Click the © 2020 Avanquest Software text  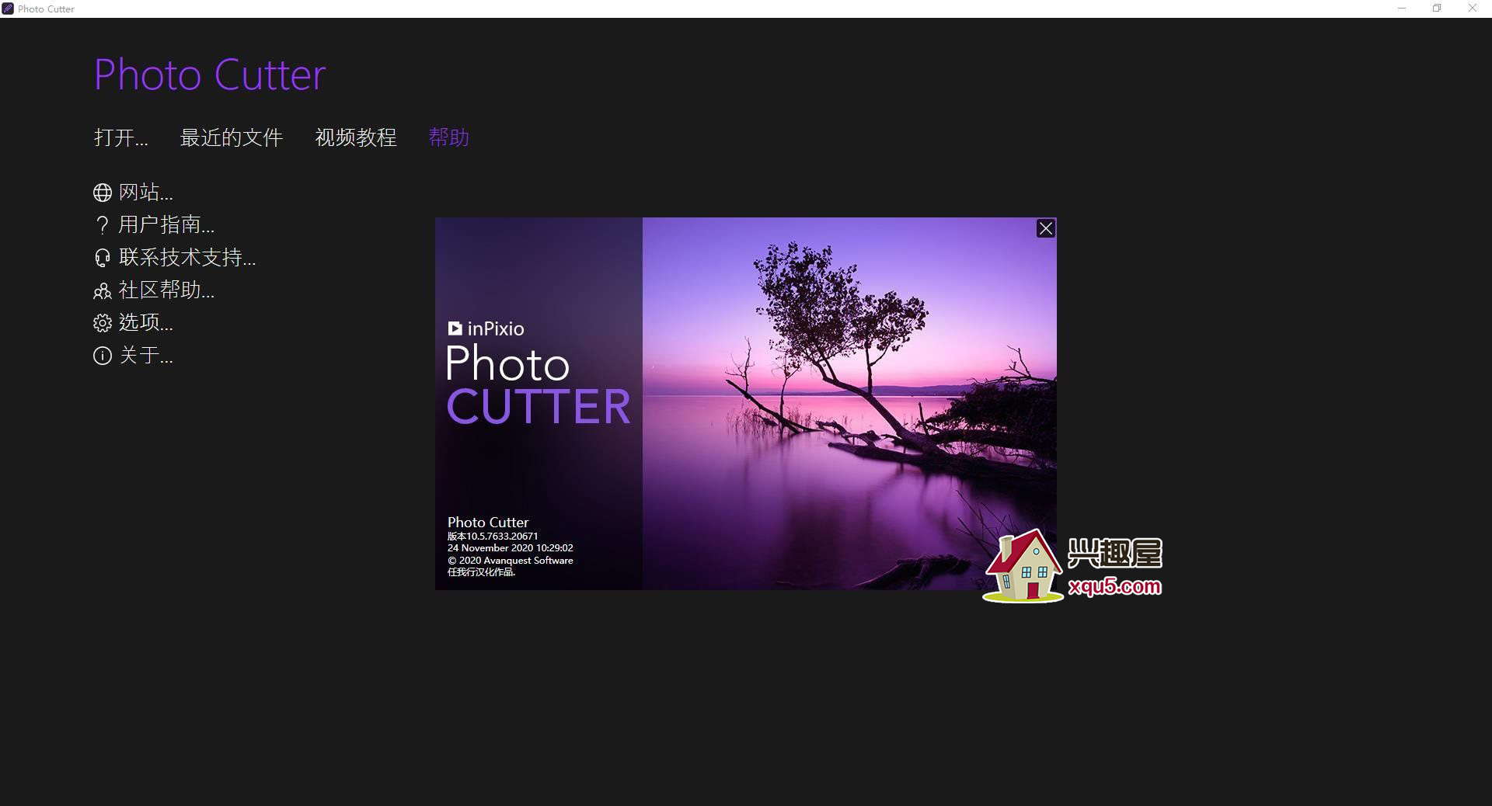pos(511,560)
